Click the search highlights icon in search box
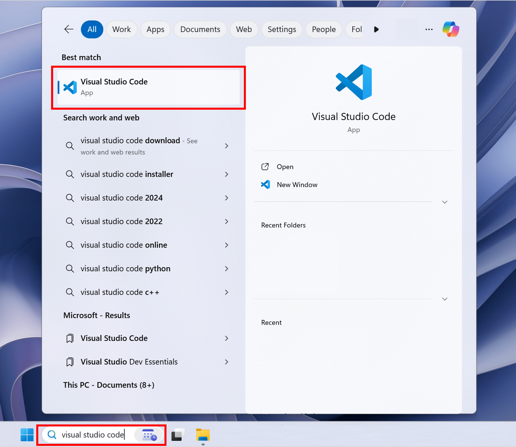The width and height of the screenshot is (516, 447). pos(149,435)
